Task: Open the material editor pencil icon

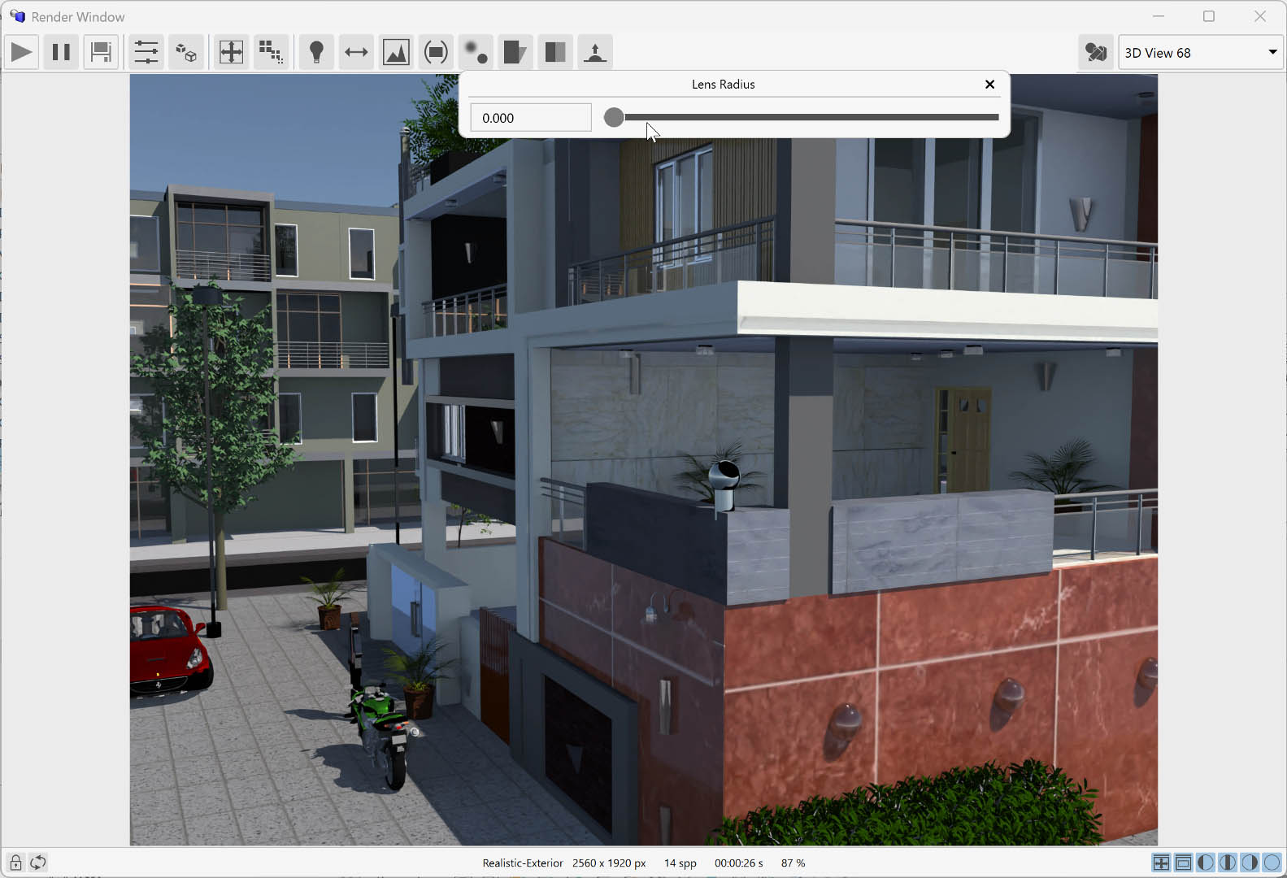Action: (1096, 53)
